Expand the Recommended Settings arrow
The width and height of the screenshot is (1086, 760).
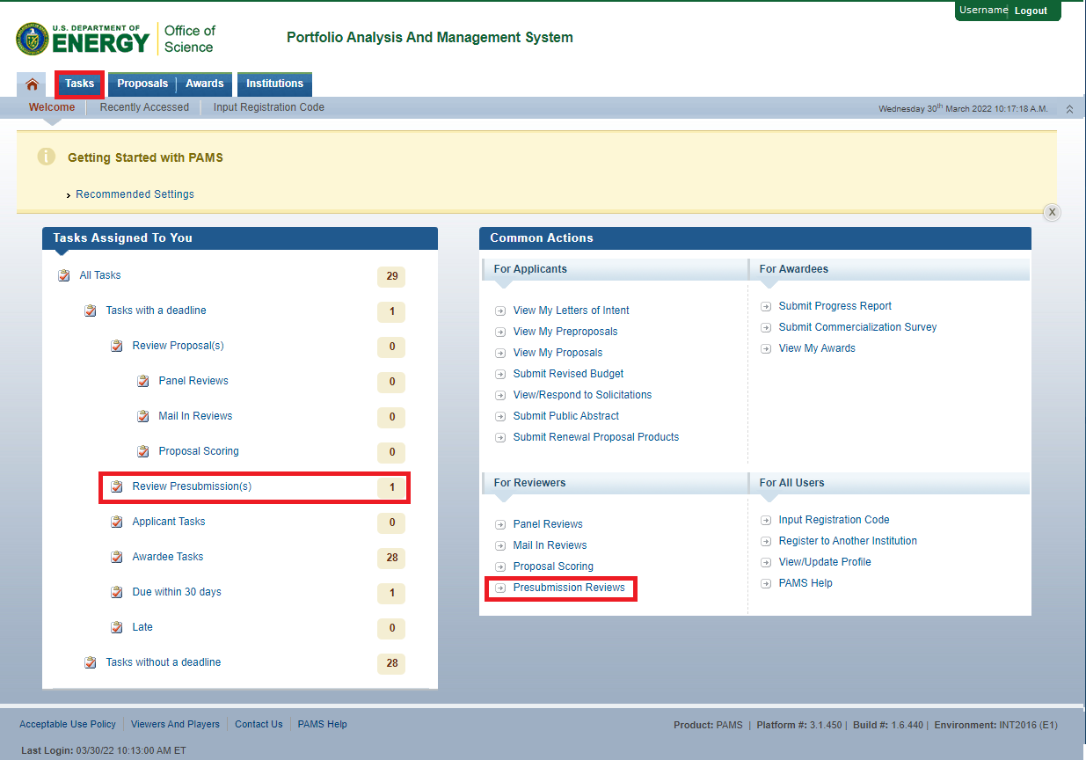(x=69, y=195)
